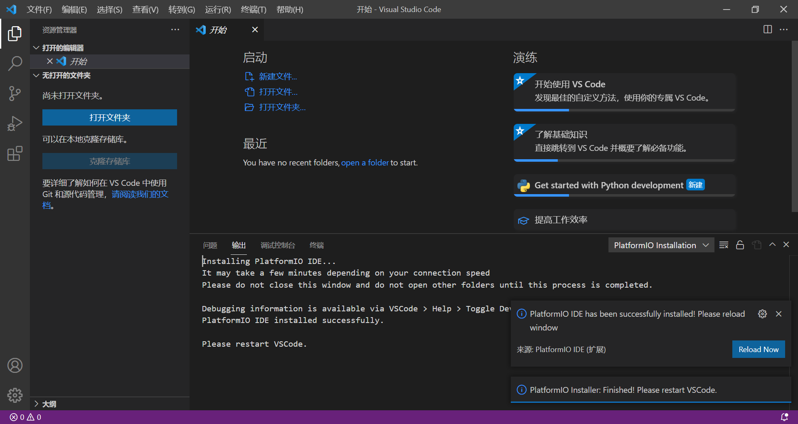Viewport: 798px width, 424px height.
Task: Open the 了解基础知识 walkthrough
Action: pos(625,142)
